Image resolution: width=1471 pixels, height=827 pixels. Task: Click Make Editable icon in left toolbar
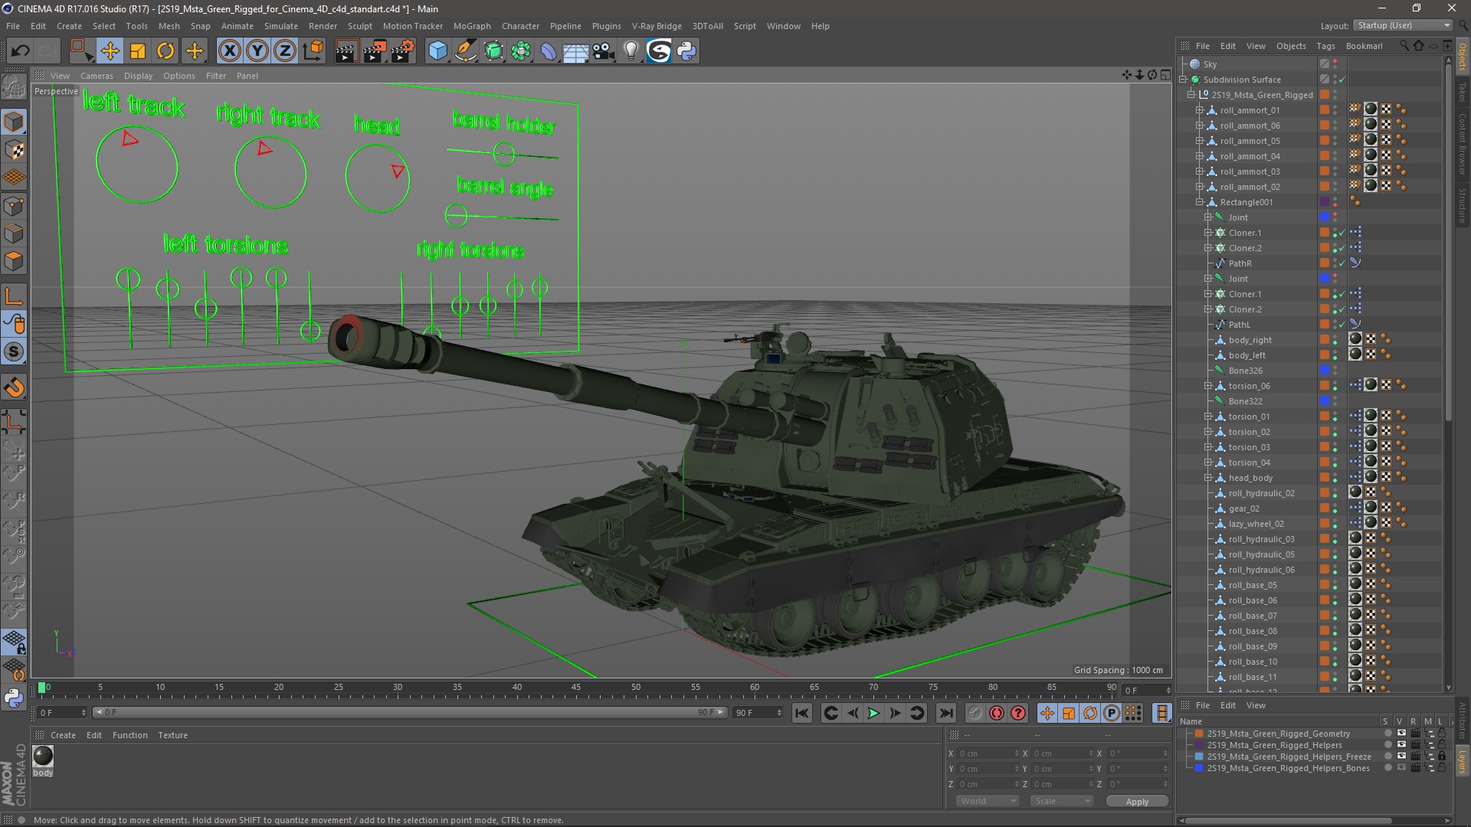pyautogui.click(x=14, y=87)
